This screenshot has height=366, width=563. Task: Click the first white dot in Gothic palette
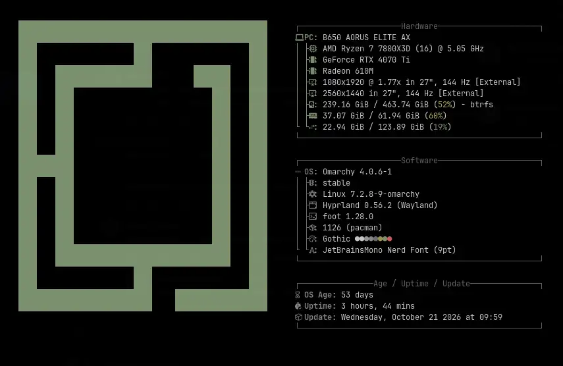358,239
